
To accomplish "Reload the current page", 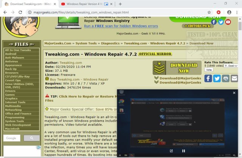I will tap(20, 12).
